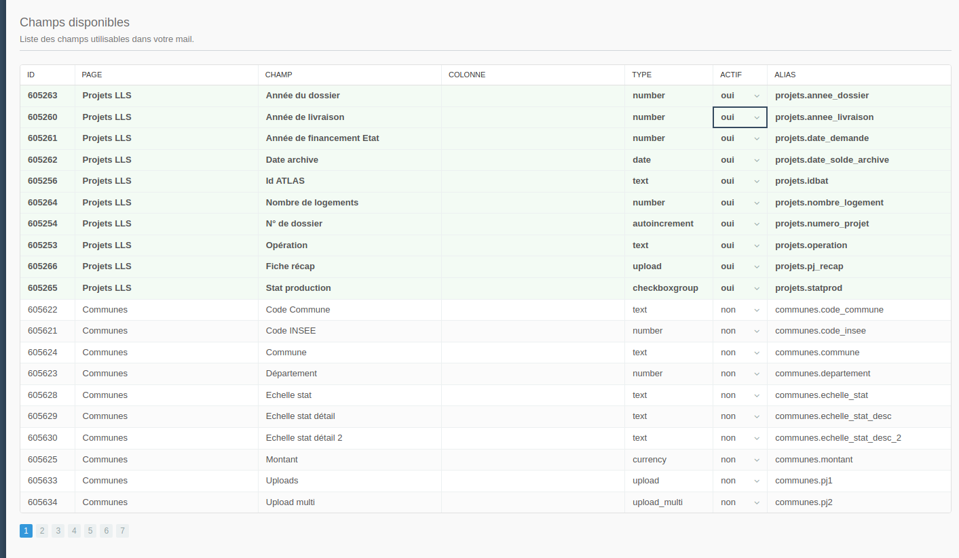Expand Actif select for Date archive row

pyautogui.click(x=740, y=160)
